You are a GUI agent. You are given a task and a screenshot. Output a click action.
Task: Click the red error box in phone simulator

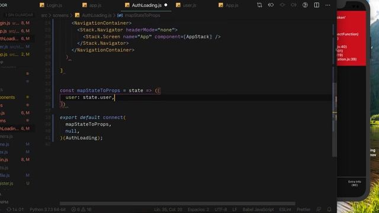351,38
